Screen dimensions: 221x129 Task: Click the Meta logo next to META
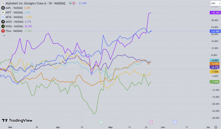3,17
